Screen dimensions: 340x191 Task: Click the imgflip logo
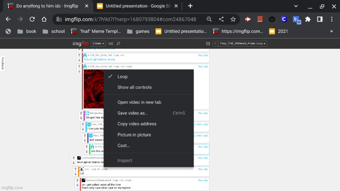click(x=80, y=44)
